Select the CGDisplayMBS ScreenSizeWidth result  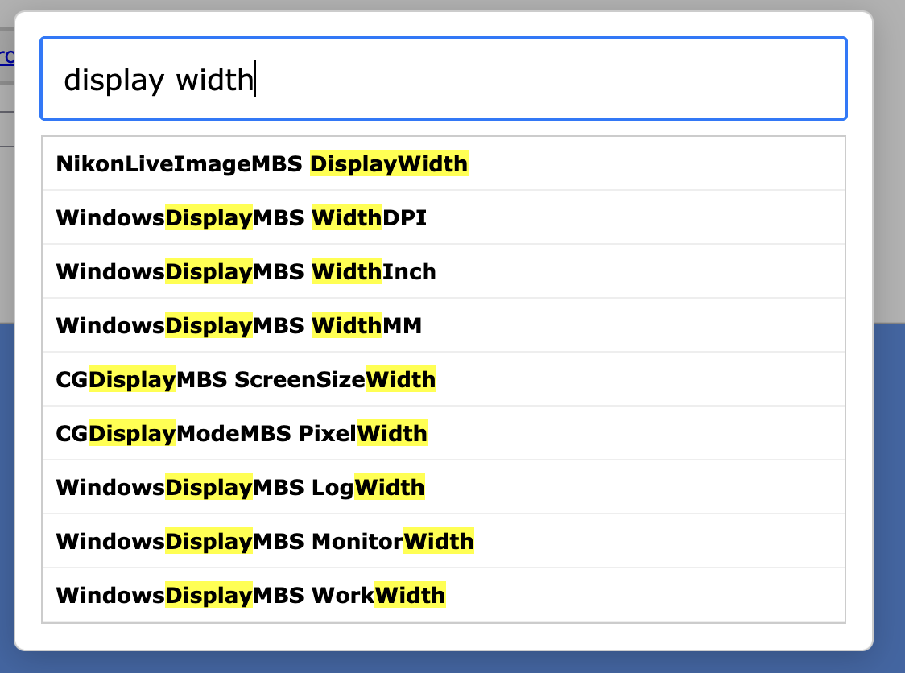point(444,379)
